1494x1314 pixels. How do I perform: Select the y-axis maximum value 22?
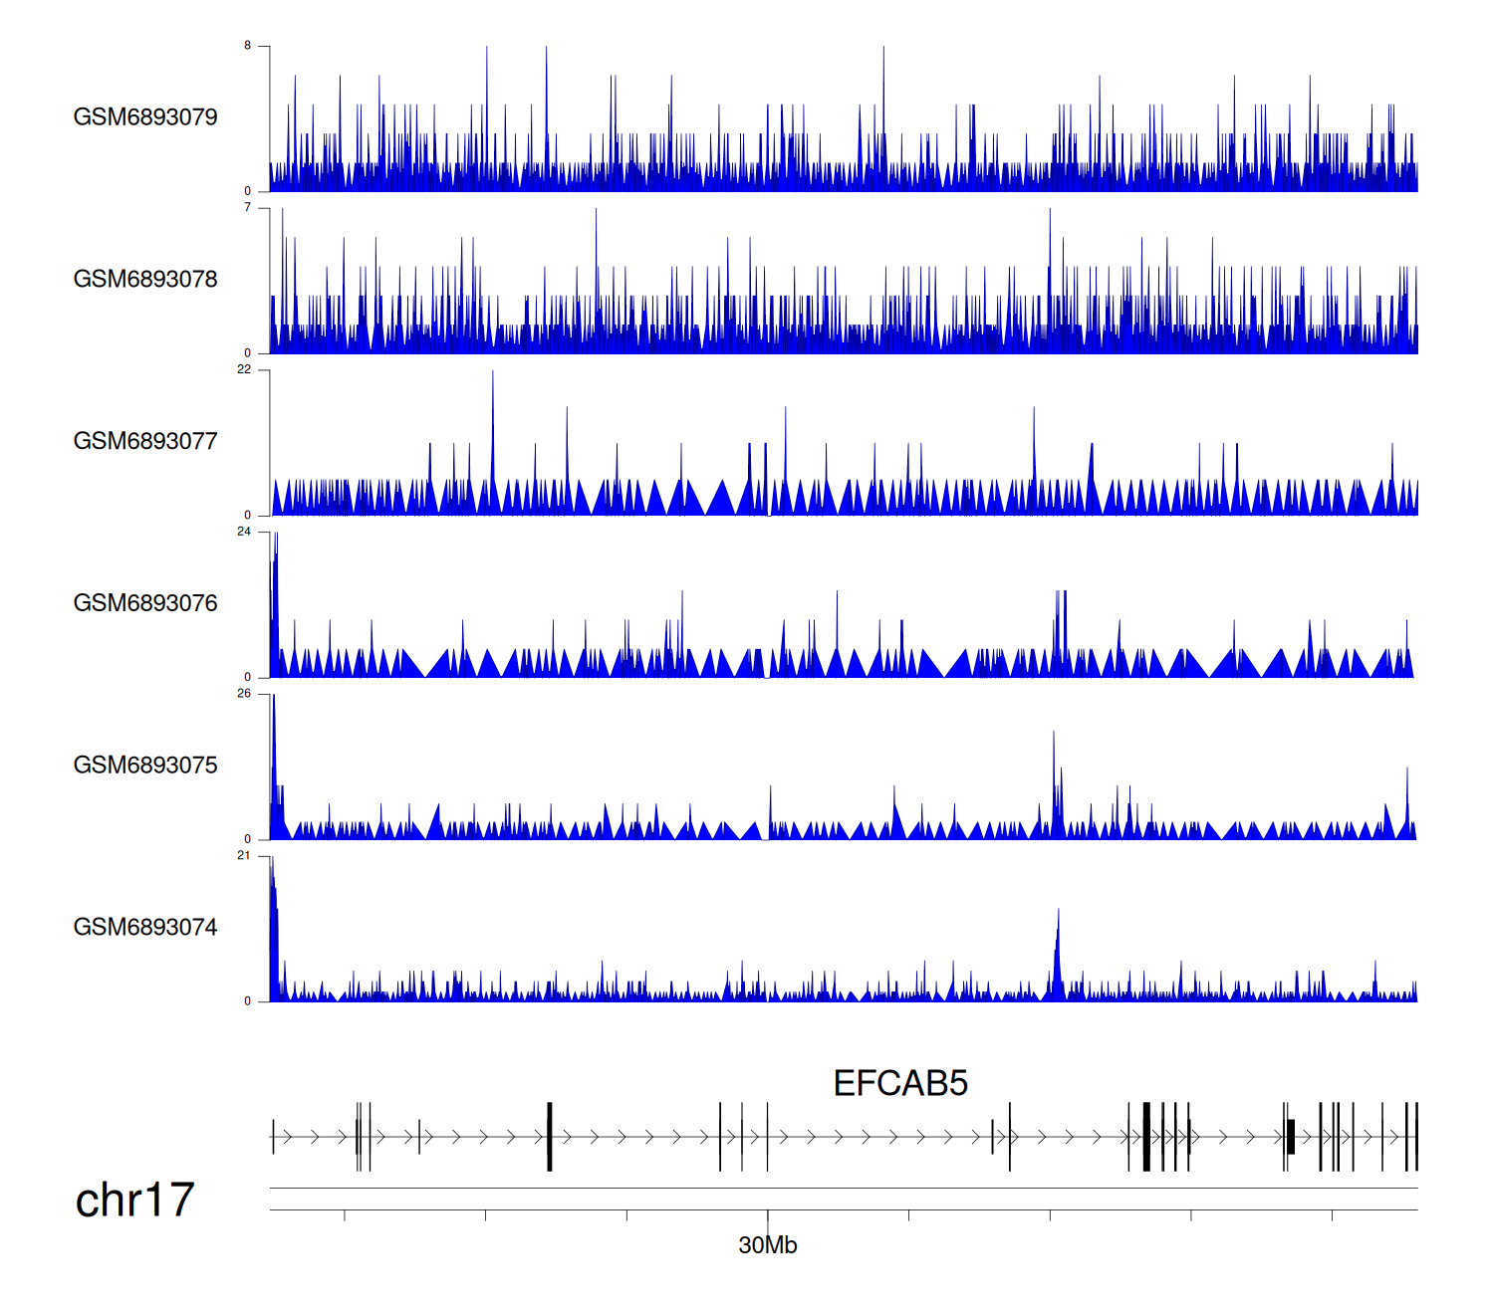[244, 370]
